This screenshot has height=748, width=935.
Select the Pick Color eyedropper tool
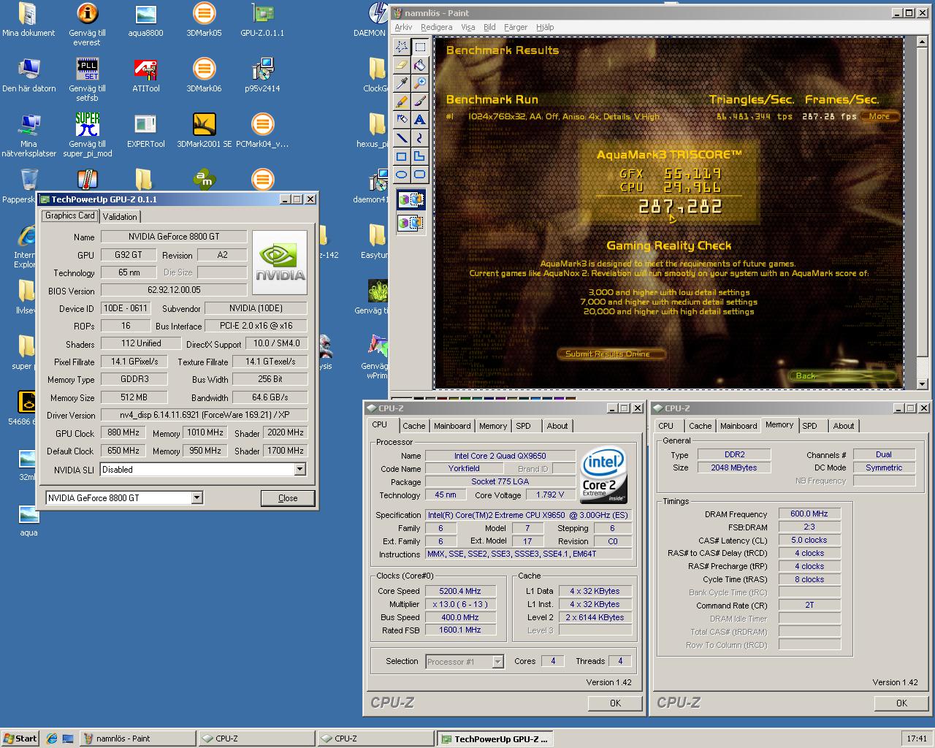pyautogui.click(x=402, y=83)
